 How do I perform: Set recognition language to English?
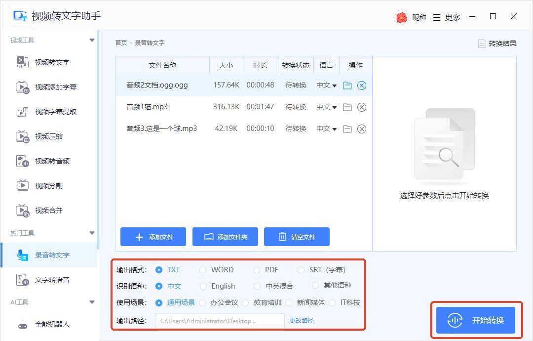[203, 286]
